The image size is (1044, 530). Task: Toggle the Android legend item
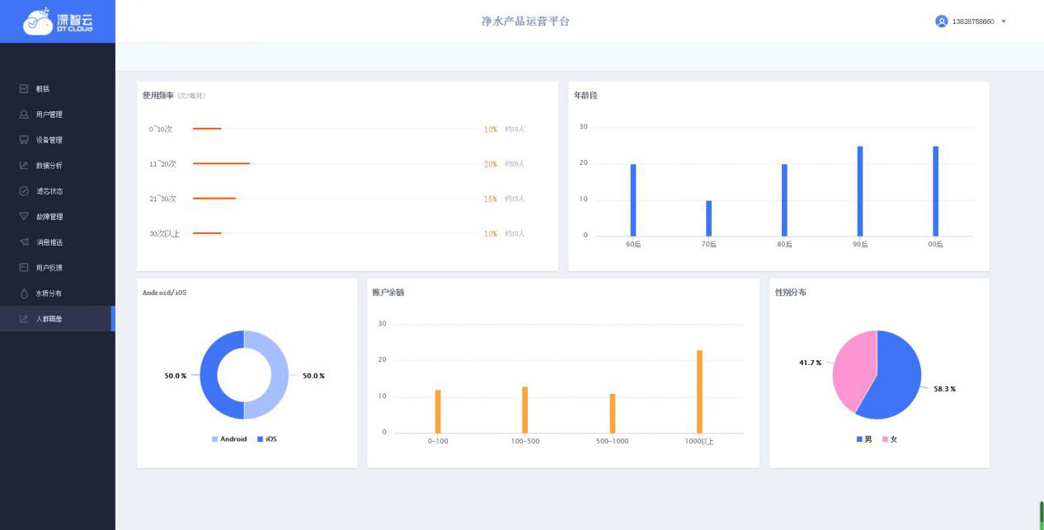[x=229, y=439]
